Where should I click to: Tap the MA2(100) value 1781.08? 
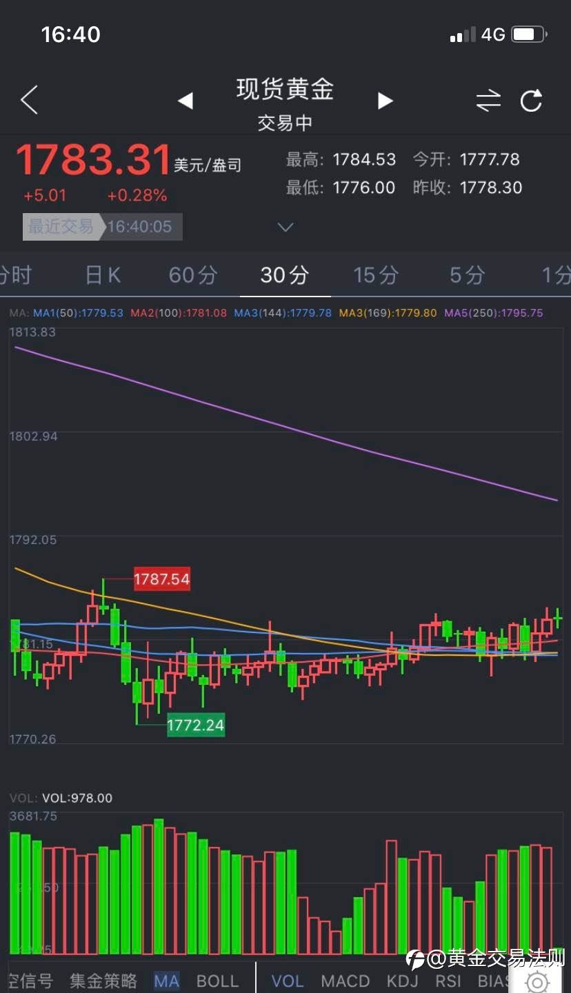[206, 313]
